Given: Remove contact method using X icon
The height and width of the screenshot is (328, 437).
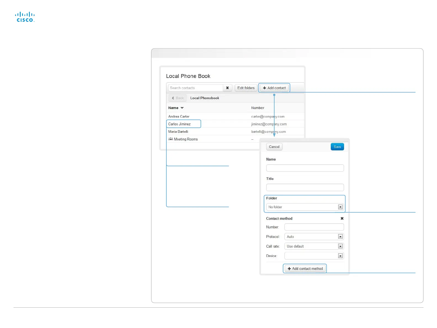Looking at the screenshot, I should point(342,218).
